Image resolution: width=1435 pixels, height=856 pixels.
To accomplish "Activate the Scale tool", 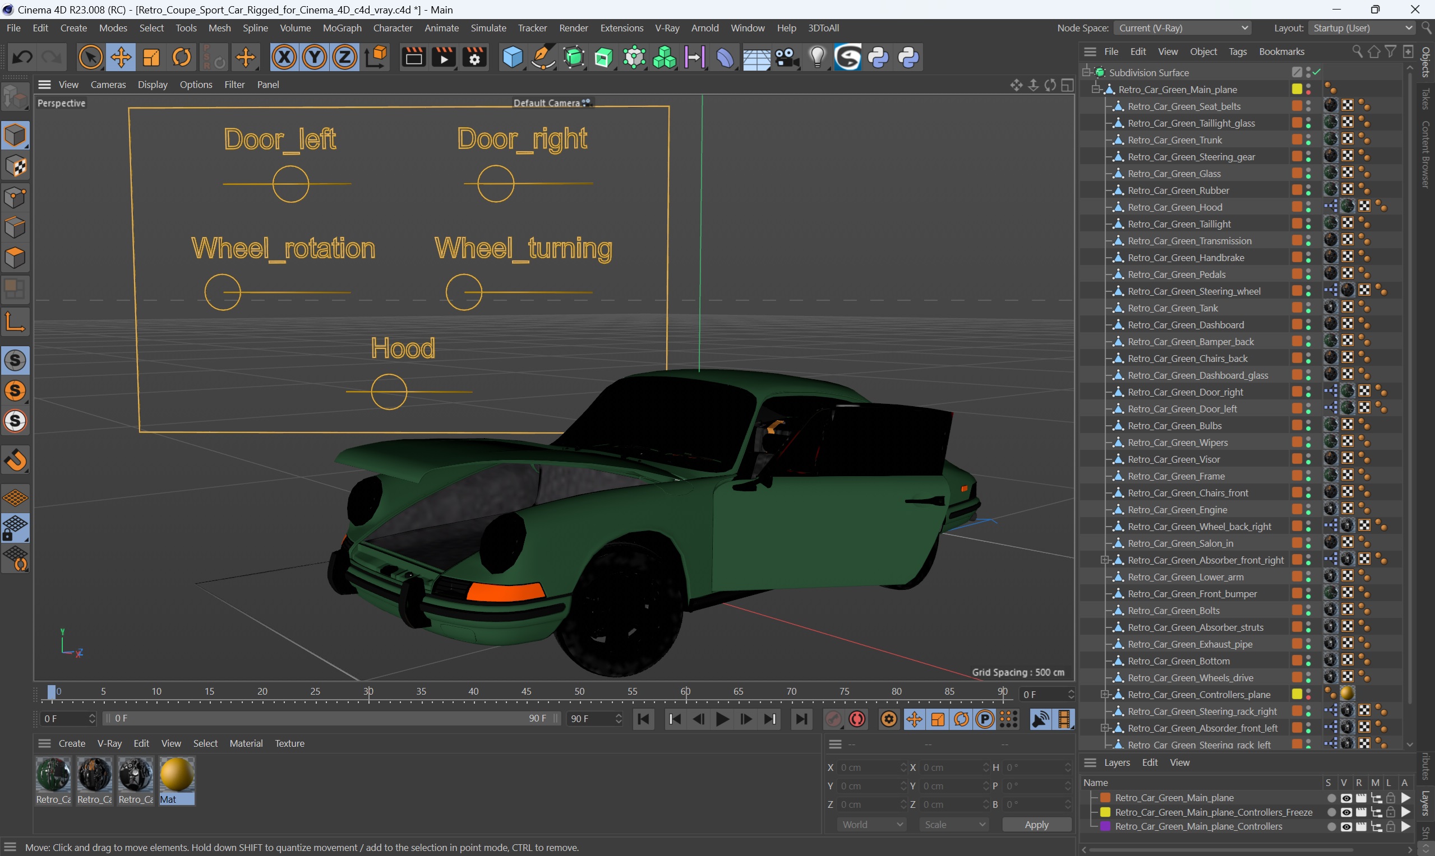I will pos(151,57).
